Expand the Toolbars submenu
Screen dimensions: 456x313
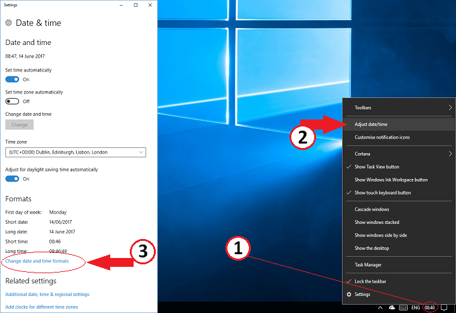click(x=399, y=108)
